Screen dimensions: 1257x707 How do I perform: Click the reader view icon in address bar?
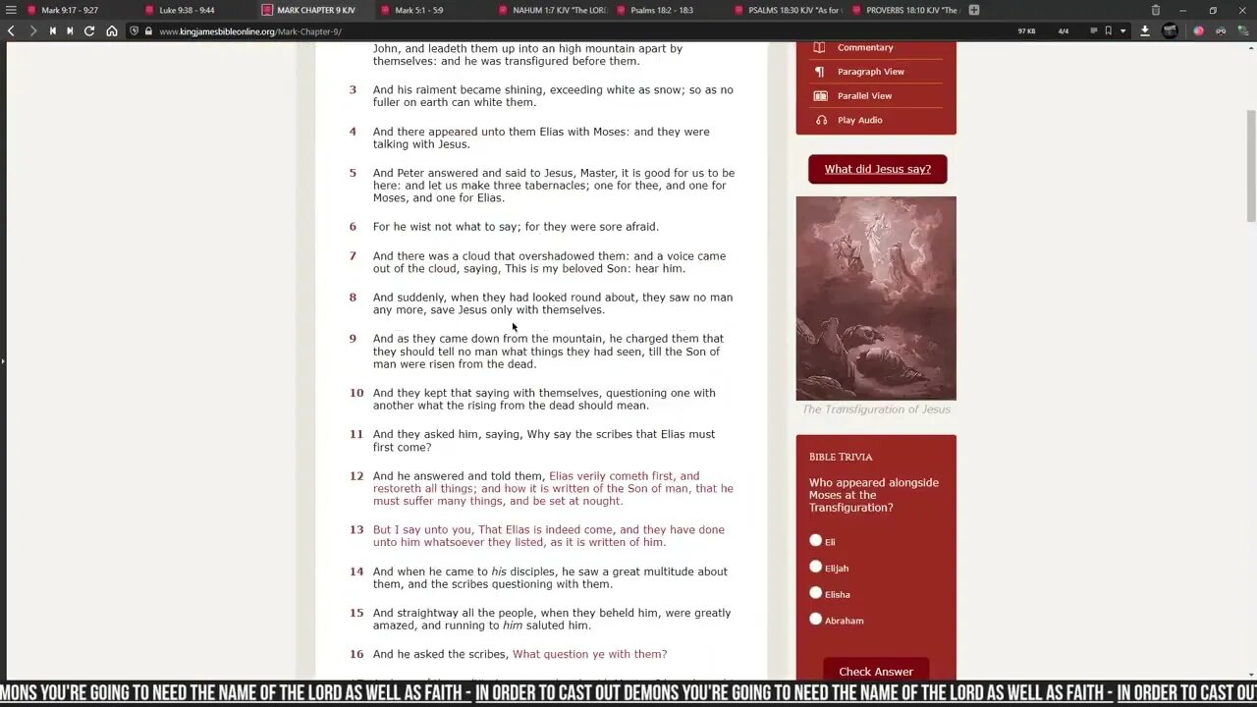[x=1094, y=30]
